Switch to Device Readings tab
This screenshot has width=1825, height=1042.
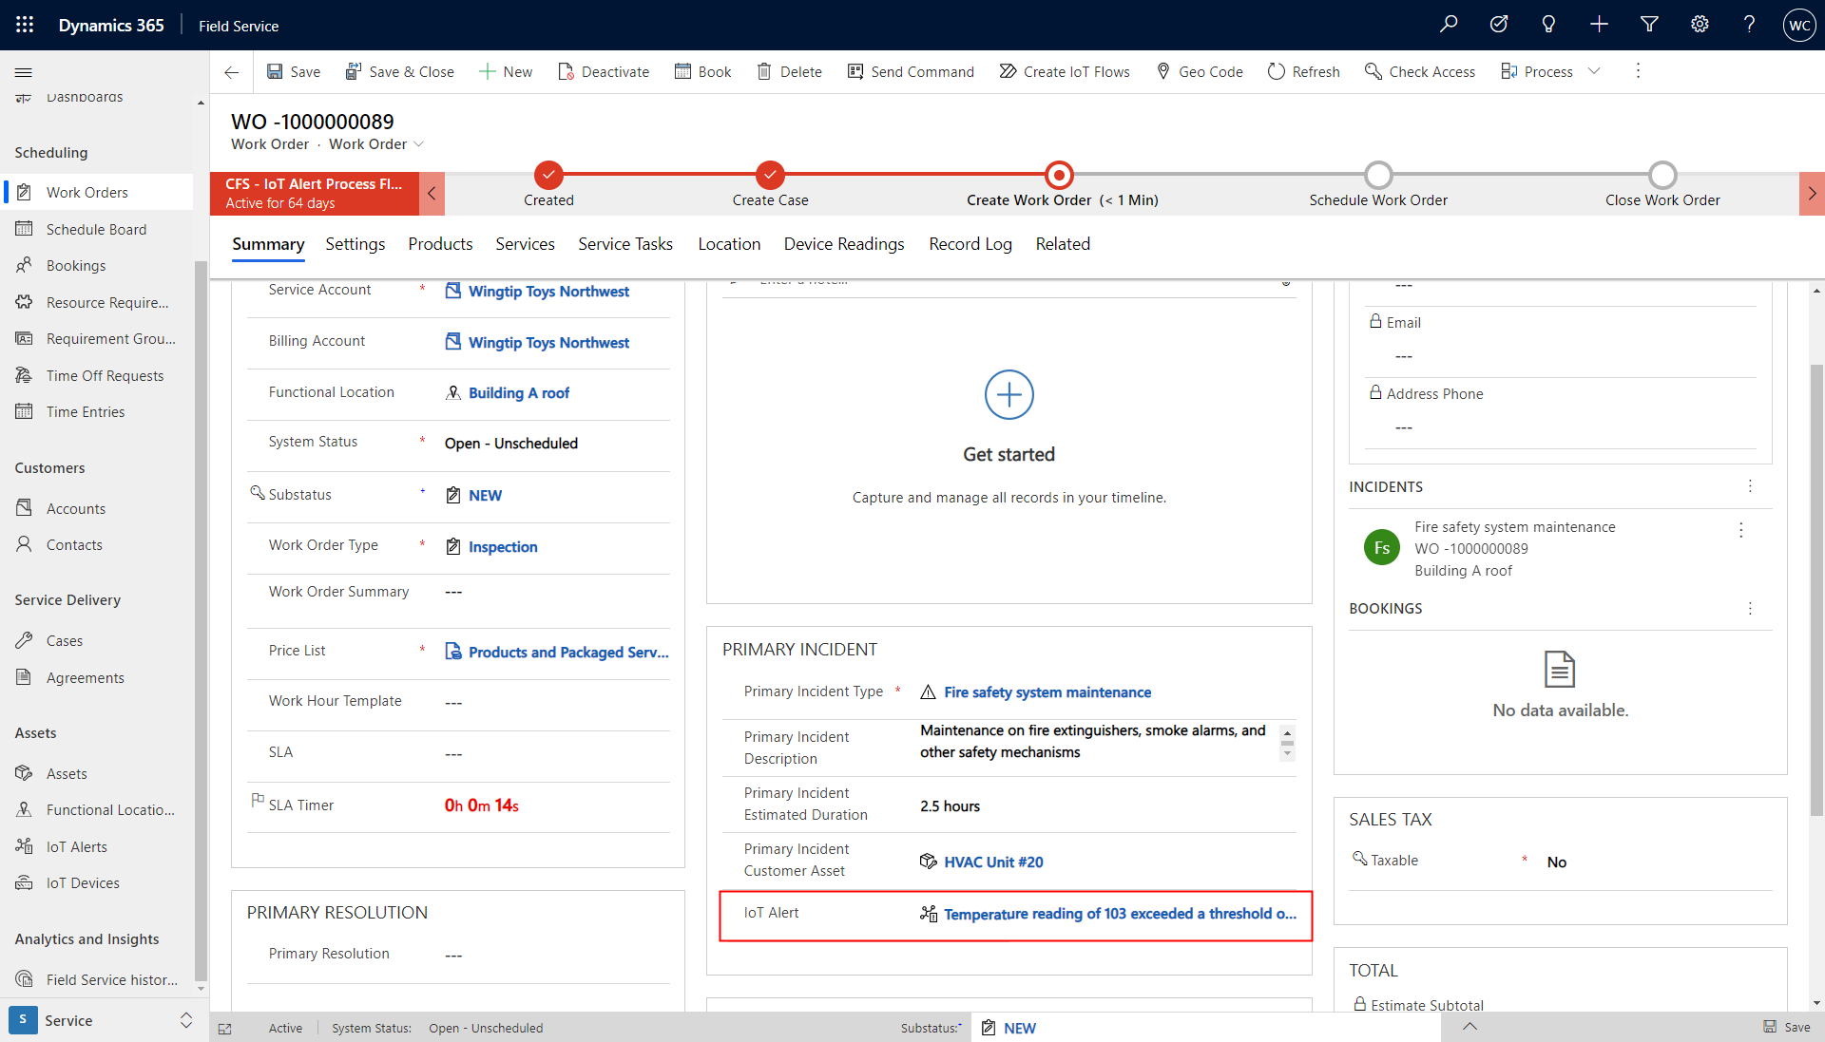[x=843, y=244]
